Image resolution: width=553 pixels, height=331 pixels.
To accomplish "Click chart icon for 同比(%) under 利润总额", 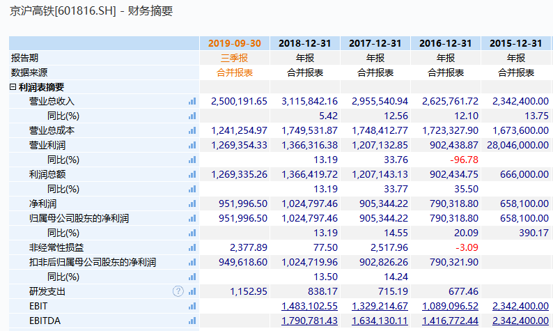I will click(192, 189).
